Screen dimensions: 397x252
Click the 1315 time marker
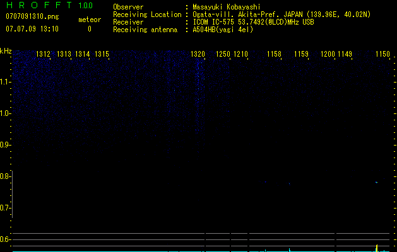pyautogui.click(x=102, y=54)
